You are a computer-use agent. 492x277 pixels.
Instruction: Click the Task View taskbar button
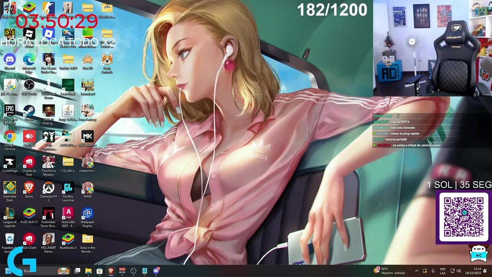tap(77, 271)
